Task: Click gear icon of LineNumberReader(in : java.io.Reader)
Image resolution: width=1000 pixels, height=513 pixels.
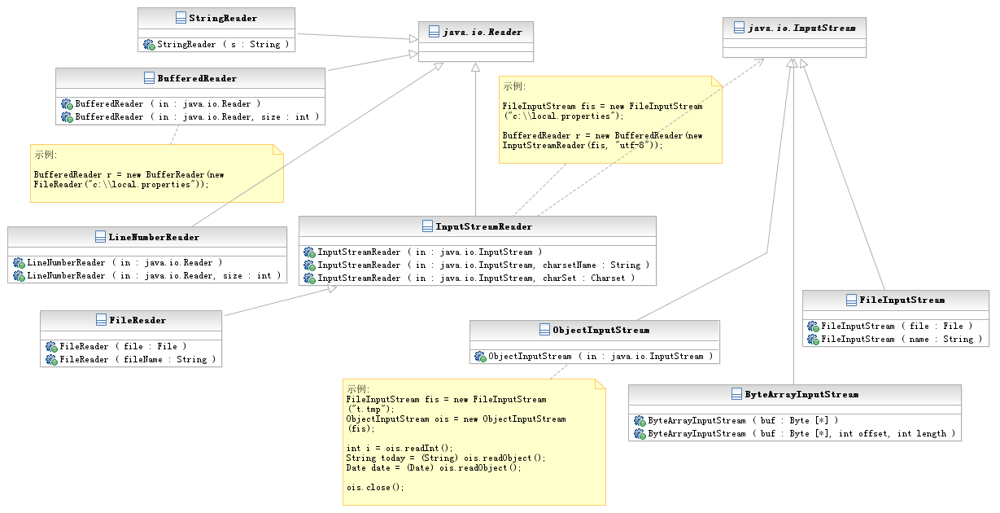Action: [x=19, y=263]
